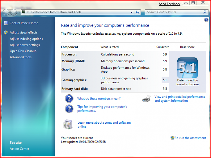Screen dimensions: 211x158
Task: Open 'What do these numbers mean?' link
Action: (99, 99)
